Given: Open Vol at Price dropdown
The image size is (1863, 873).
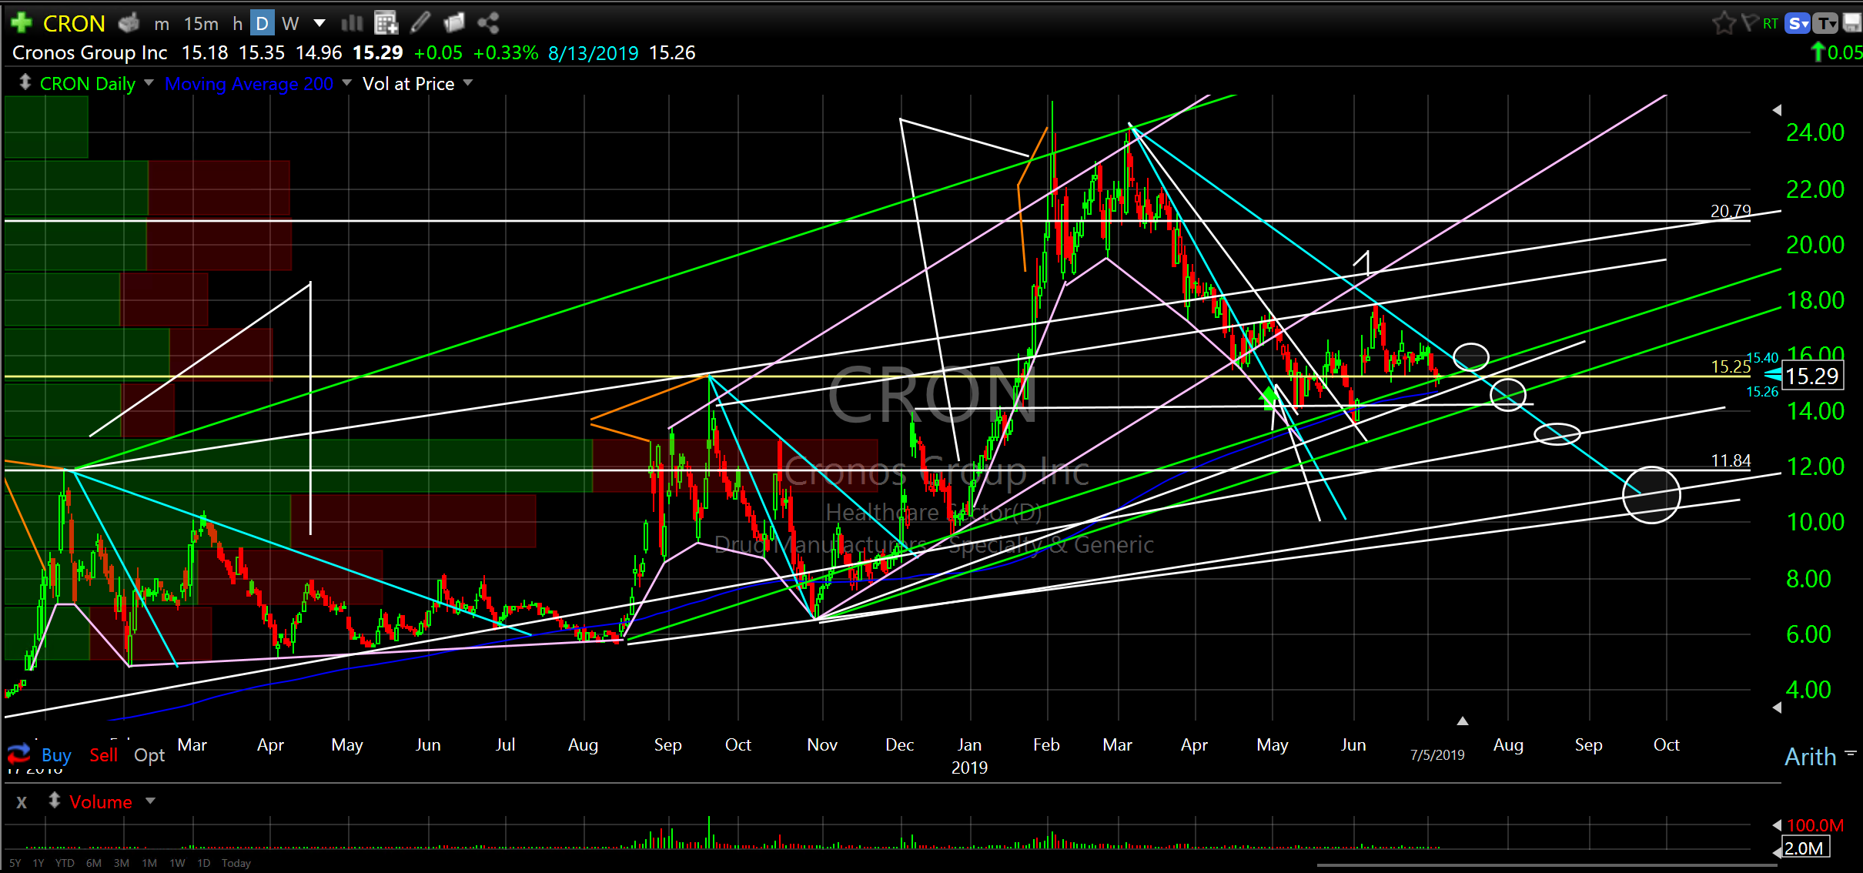Looking at the screenshot, I should [468, 83].
